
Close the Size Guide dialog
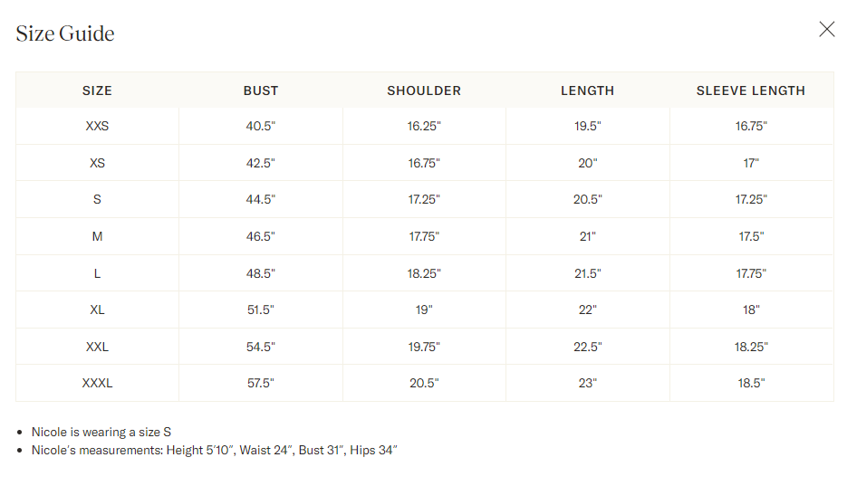pyautogui.click(x=826, y=30)
